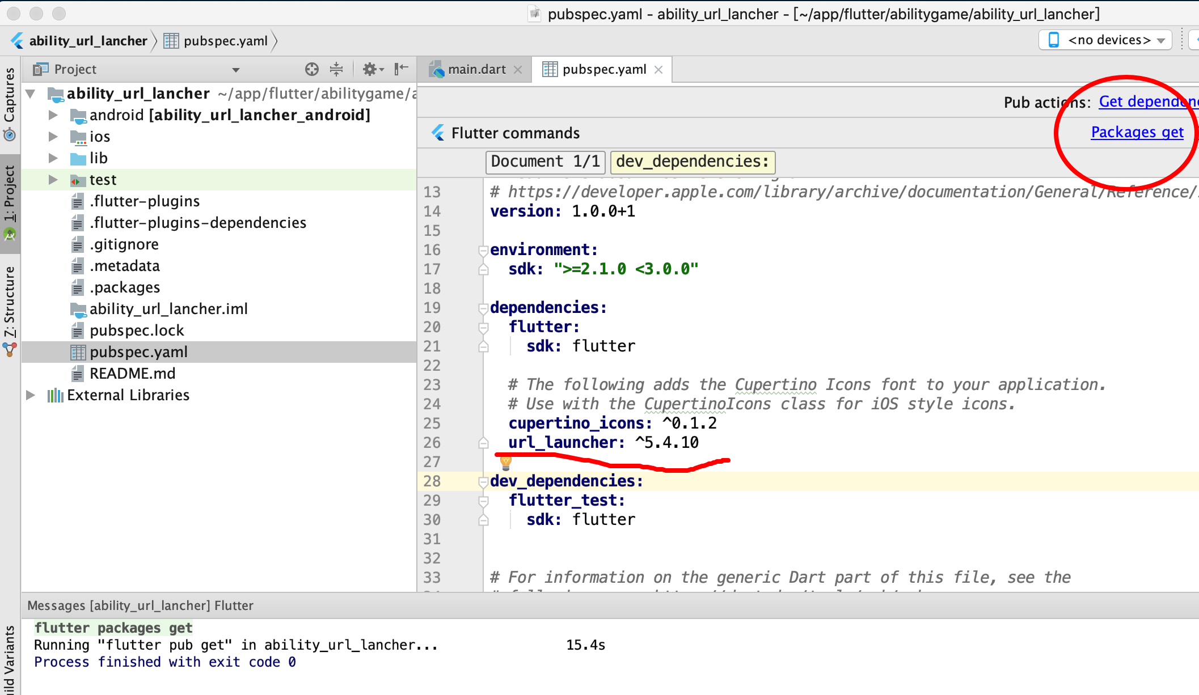
Task: Click the Flutter logo beside Flutter commands
Action: pos(438,133)
